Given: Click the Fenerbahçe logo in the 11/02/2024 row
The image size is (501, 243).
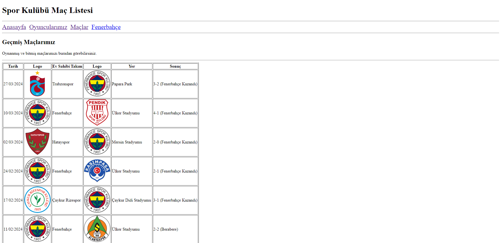Looking at the screenshot, I should 37,229.
